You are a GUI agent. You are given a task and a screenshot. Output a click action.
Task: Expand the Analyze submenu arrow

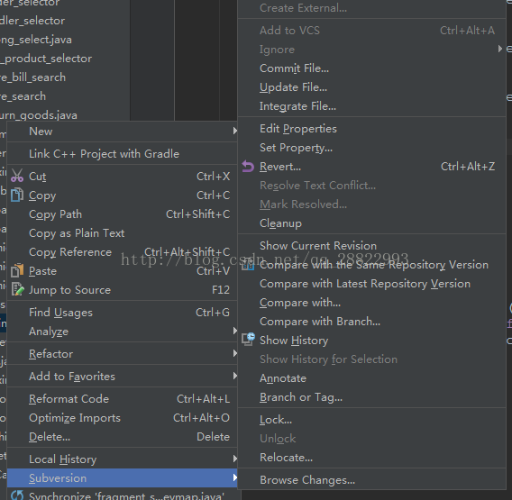(x=234, y=331)
